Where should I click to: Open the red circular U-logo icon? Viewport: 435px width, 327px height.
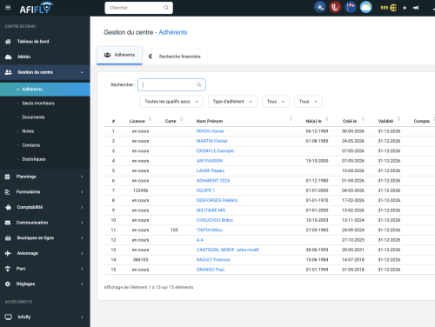[335, 7]
